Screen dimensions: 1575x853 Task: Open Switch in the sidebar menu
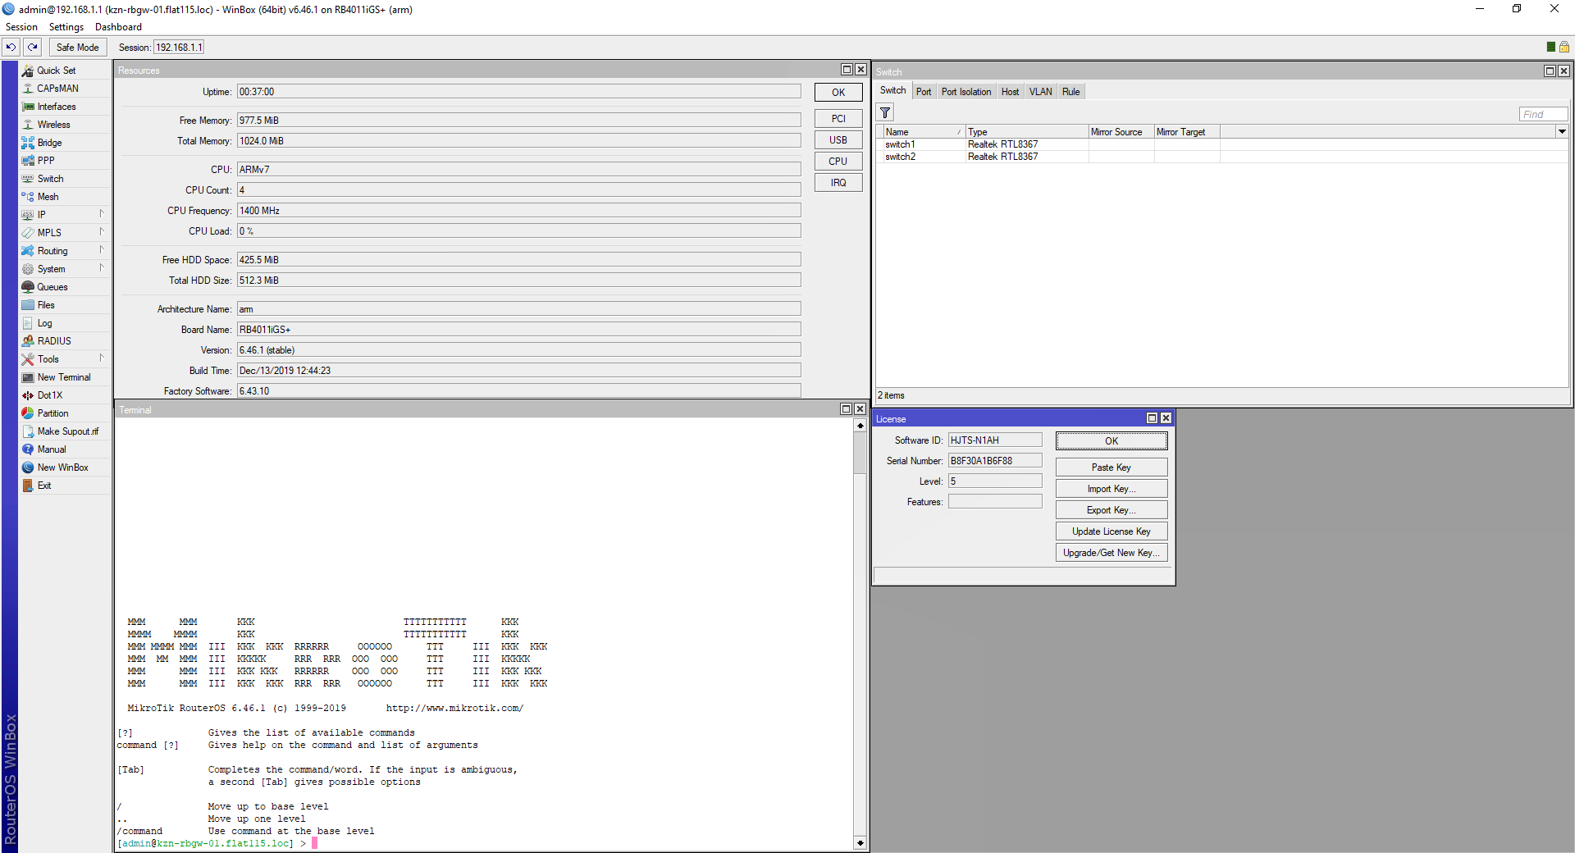coord(50,179)
